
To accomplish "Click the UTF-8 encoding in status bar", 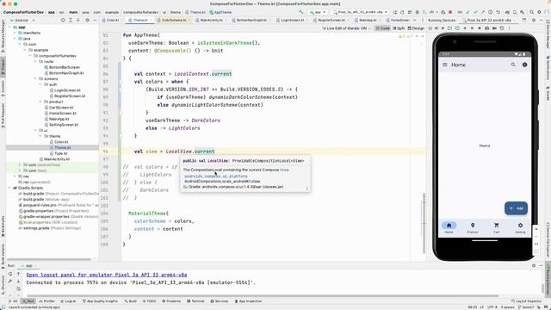I will point(492,307).
